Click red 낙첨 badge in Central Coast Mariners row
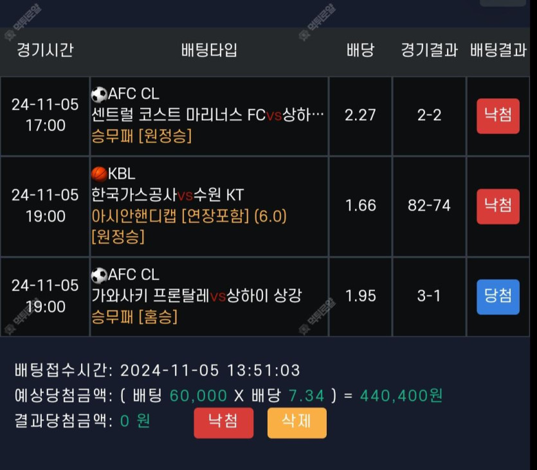The image size is (537, 470). [x=498, y=116]
